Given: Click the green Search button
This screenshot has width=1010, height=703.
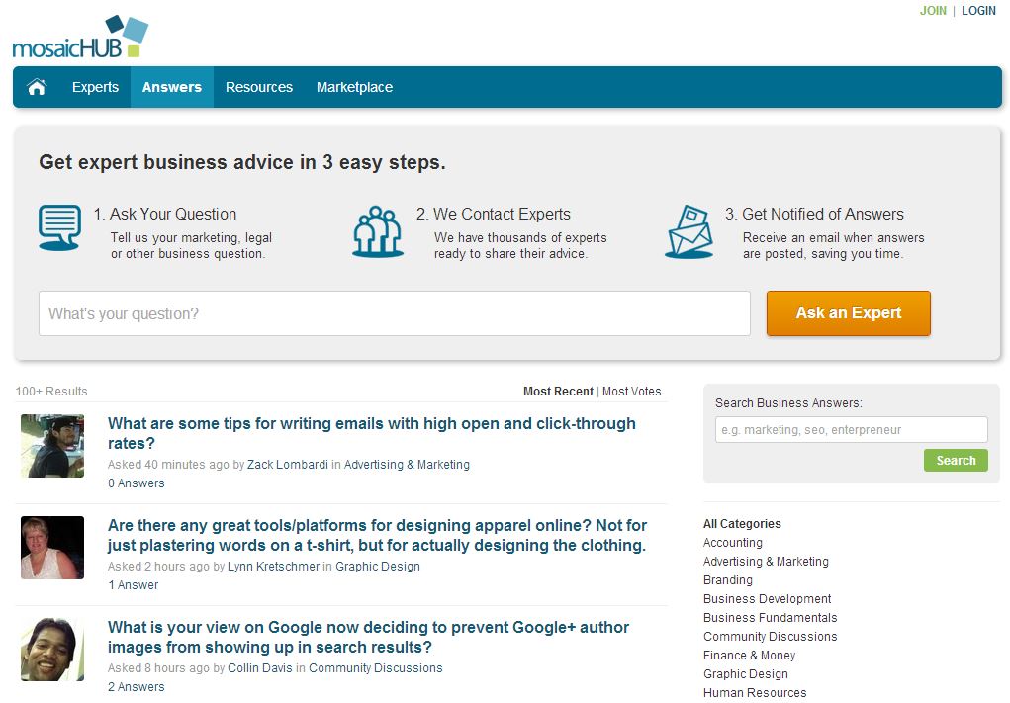Looking at the screenshot, I should point(956,460).
